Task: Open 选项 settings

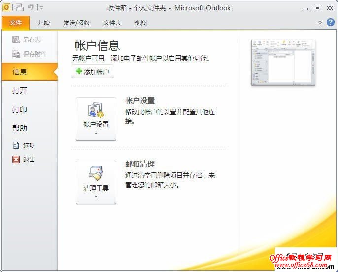Action: [x=24, y=145]
